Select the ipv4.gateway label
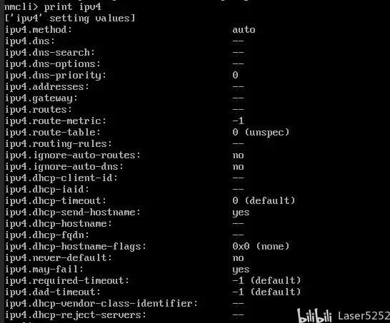The height and width of the screenshot is (323, 390). pos(41,98)
